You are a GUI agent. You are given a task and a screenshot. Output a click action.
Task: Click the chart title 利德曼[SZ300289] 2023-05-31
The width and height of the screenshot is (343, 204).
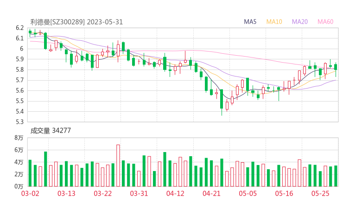coord(76,22)
